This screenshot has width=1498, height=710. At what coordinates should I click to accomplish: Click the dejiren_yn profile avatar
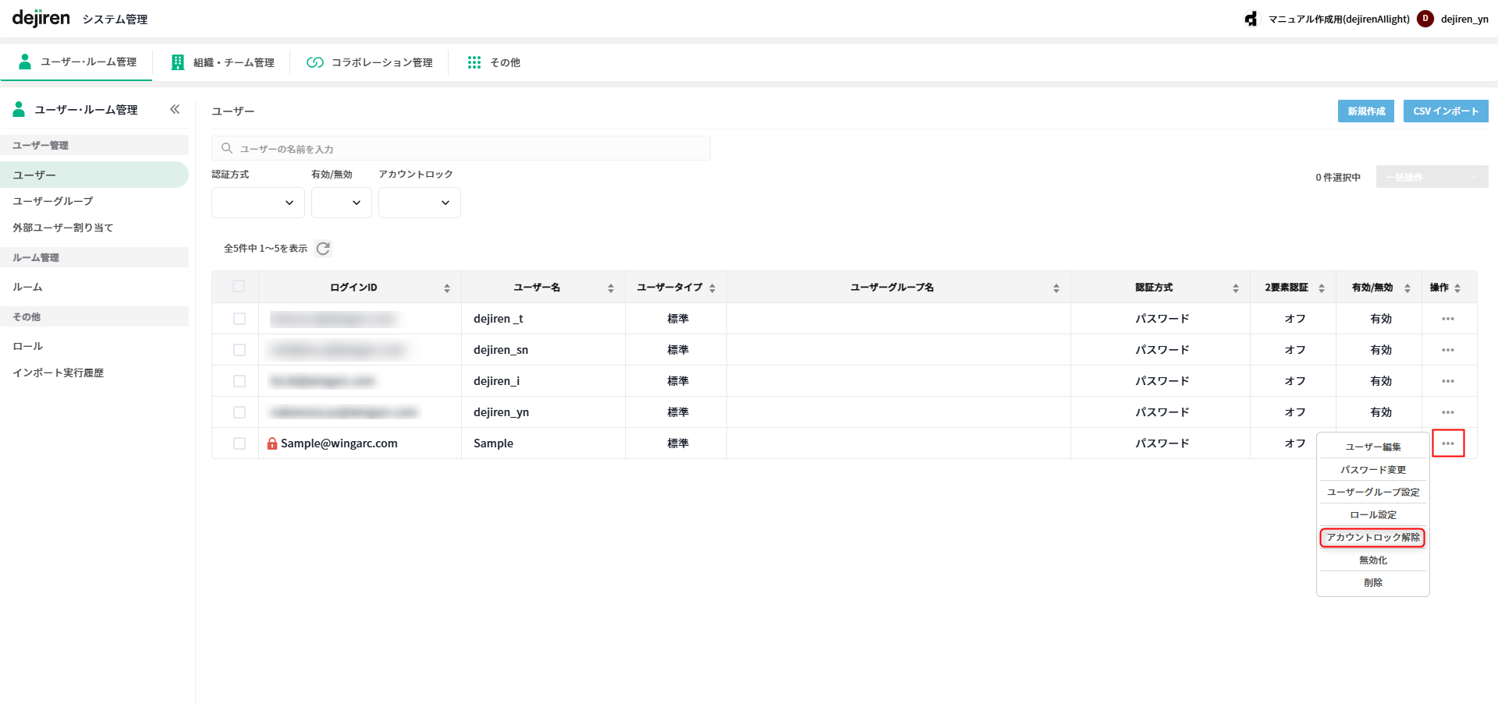pos(1425,19)
